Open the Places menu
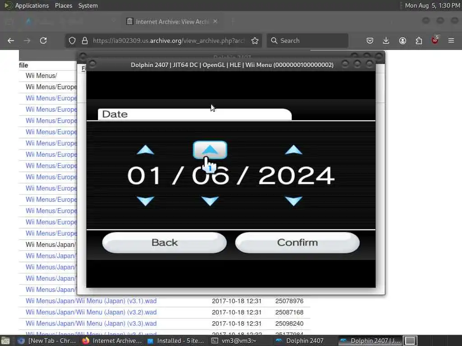 [63, 5]
